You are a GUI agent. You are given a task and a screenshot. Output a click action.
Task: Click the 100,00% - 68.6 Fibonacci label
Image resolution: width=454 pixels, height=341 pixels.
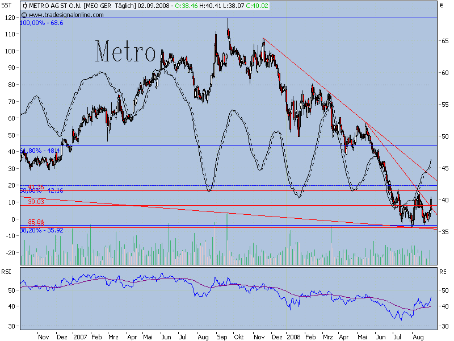pos(41,23)
